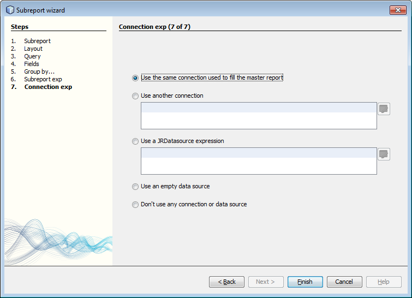
Task: Click the 'Group by...' step label
Action: (39, 71)
